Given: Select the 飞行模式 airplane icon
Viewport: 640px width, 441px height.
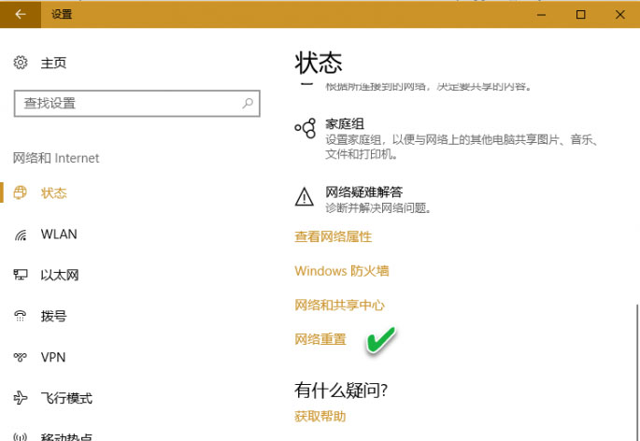Looking at the screenshot, I should point(21,398).
